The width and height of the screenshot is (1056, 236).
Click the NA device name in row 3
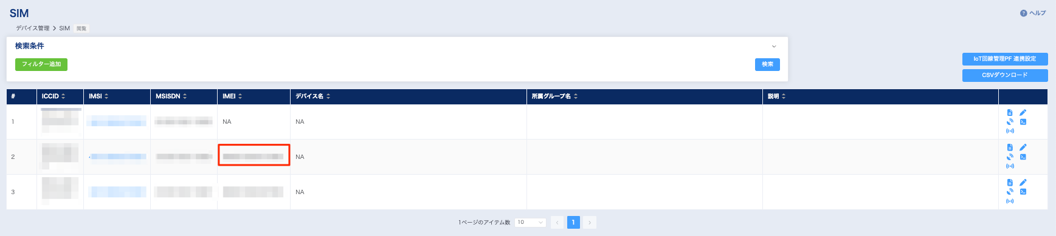pyautogui.click(x=300, y=192)
